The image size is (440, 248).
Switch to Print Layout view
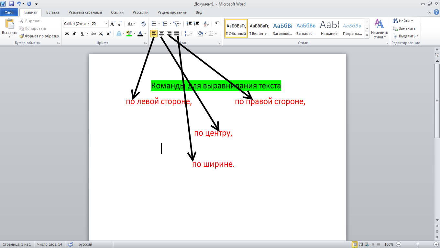tap(355, 244)
